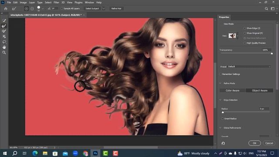Viewport: 279px width, 157px height.
Task: Click the weather widget on taskbar
Action: (x=194, y=153)
